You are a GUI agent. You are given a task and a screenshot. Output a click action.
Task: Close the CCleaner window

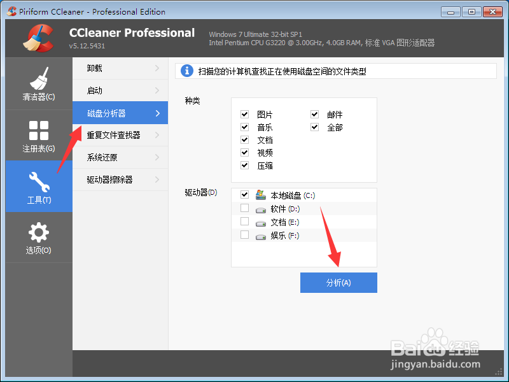coord(492,12)
